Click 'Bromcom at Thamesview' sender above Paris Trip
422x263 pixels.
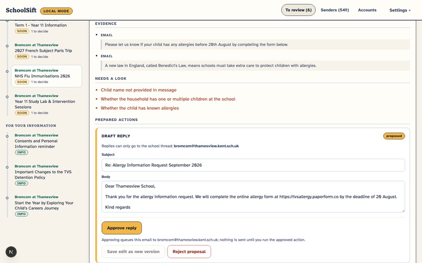point(36,45)
